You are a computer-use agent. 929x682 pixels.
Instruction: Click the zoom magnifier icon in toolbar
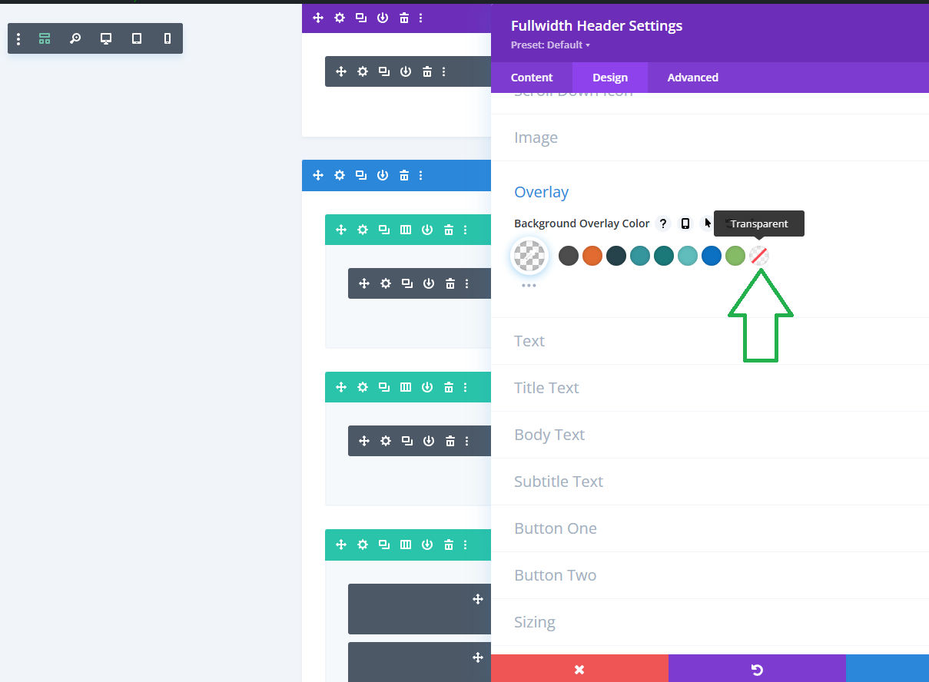[x=75, y=38]
